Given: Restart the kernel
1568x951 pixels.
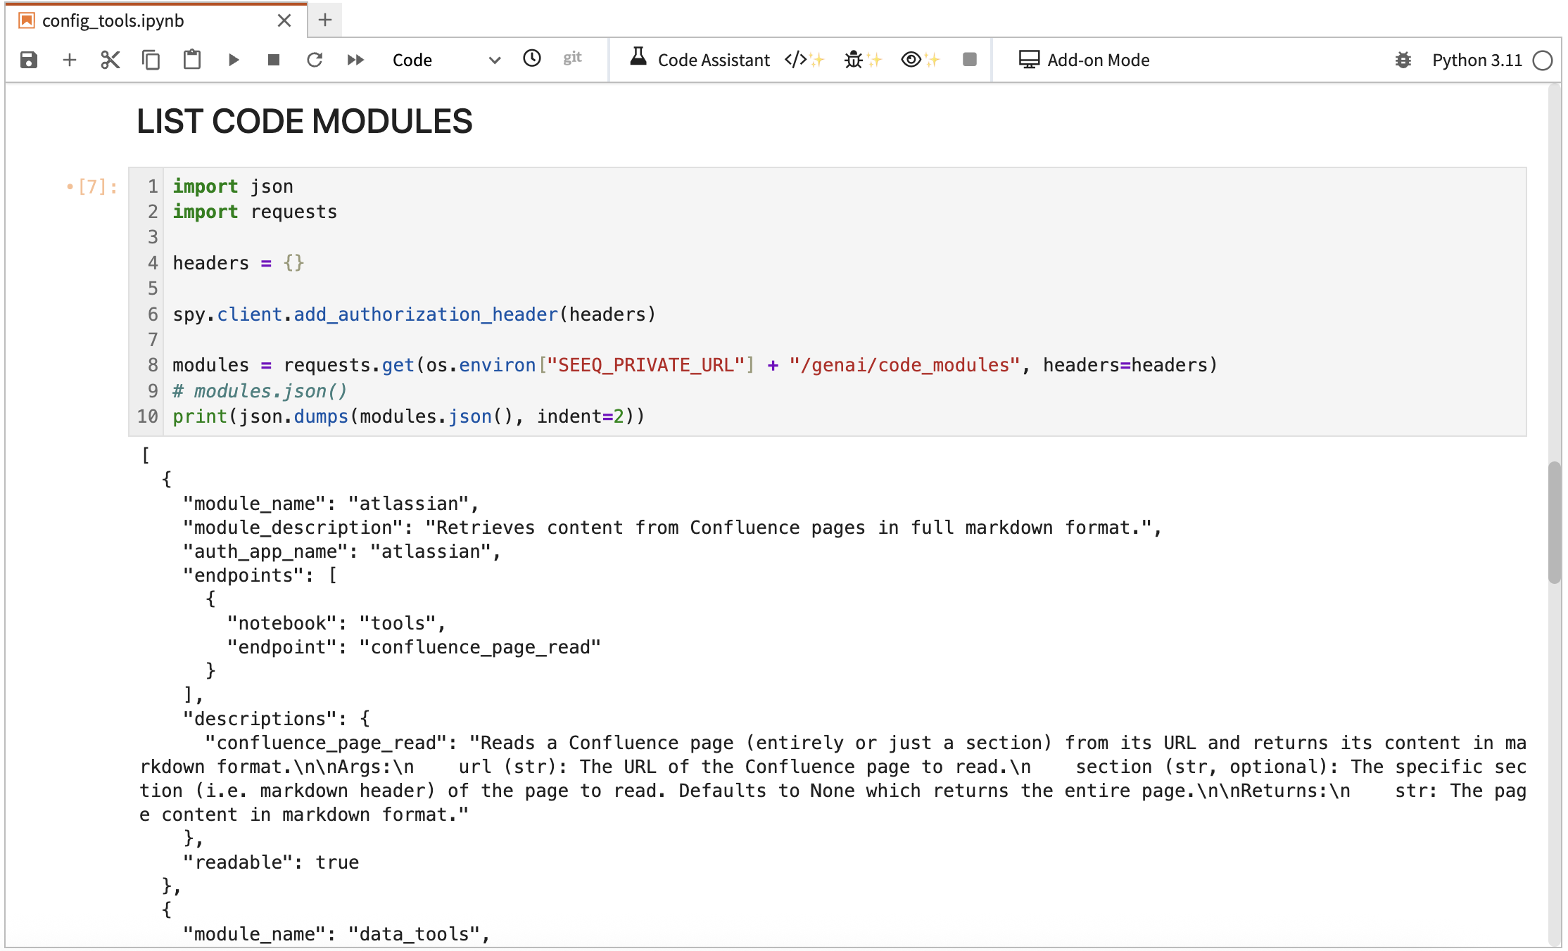Looking at the screenshot, I should click(315, 60).
